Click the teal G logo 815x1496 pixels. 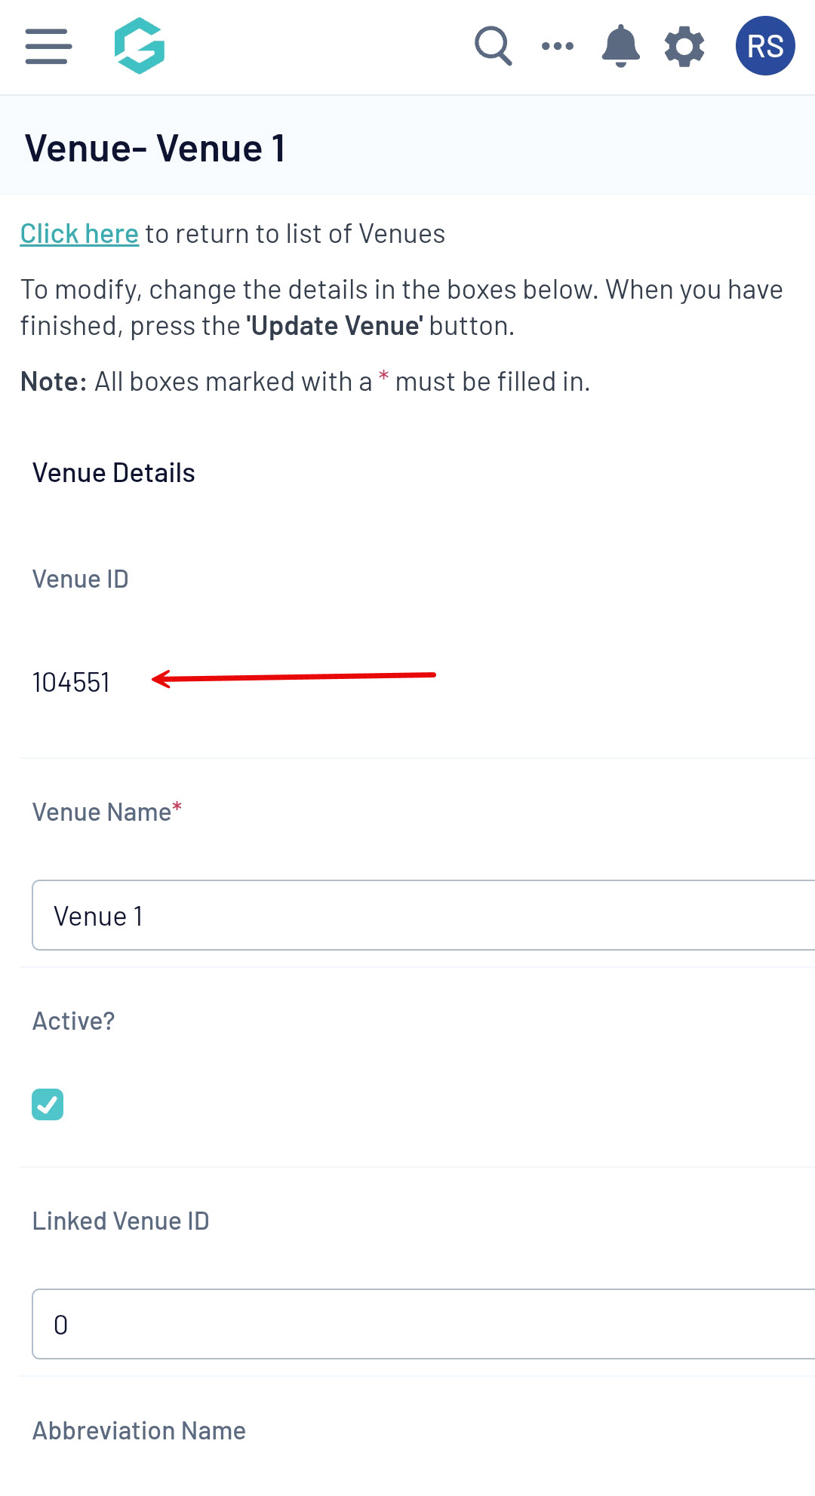pyautogui.click(x=140, y=46)
